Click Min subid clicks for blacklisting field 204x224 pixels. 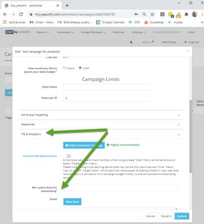tap(121, 188)
